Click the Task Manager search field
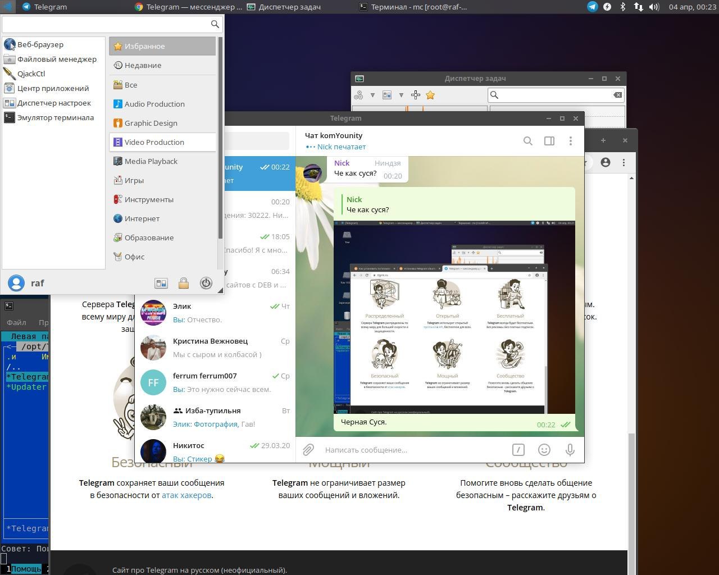The height and width of the screenshot is (575, 719). [x=556, y=95]
